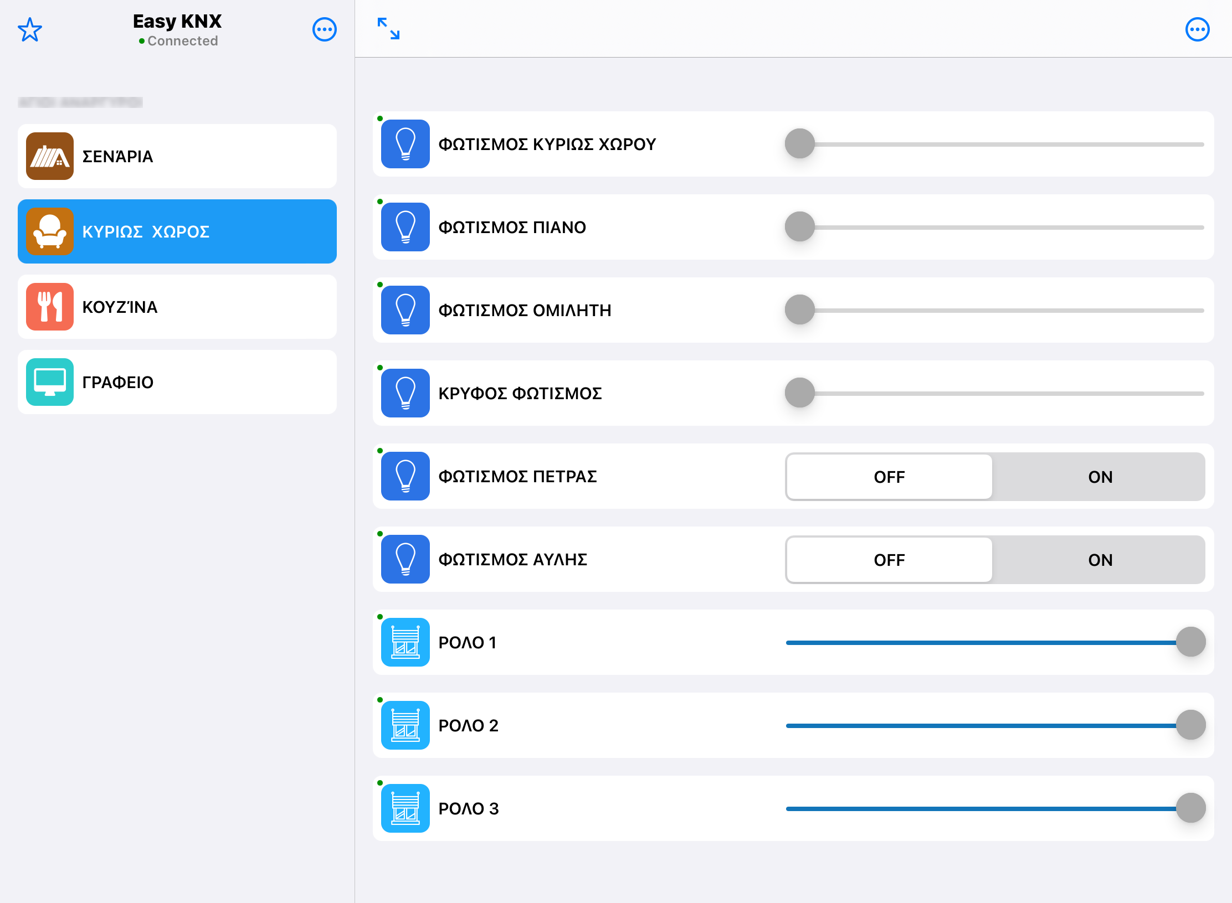Screen dimensions: 1232x903
Task: Click the ΚΡΥΦΟΣ ΦΩΤΙΣΜΟΣ bulb icon
Action: click(x=405, y=393)
